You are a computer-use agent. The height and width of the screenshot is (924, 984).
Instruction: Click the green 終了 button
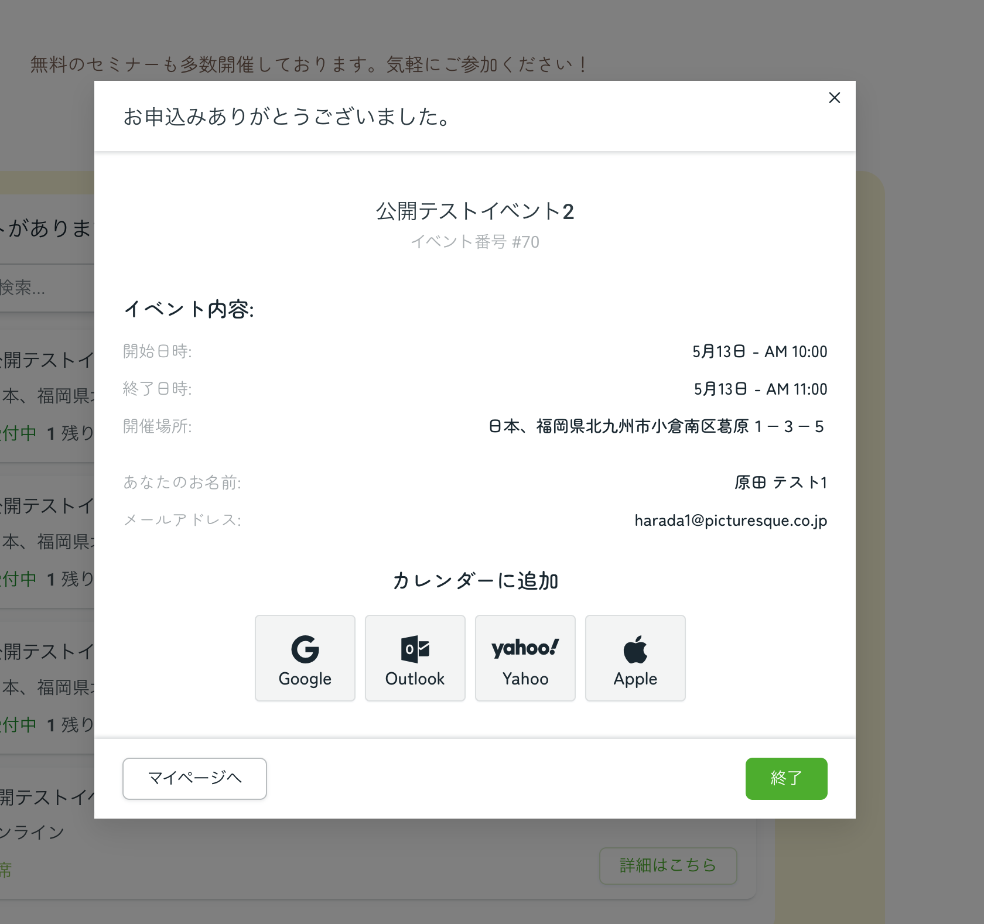point(786,779)
